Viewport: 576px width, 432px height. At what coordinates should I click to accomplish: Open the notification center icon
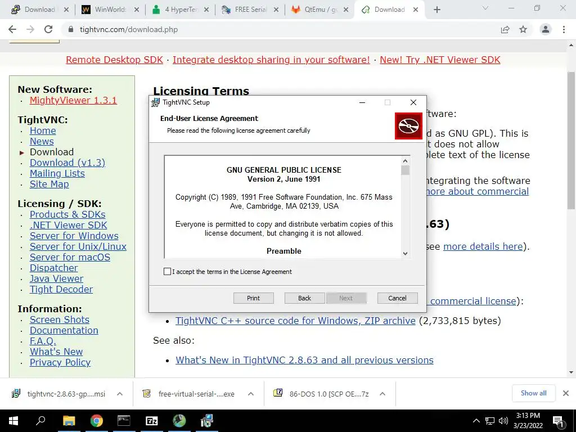559,421
